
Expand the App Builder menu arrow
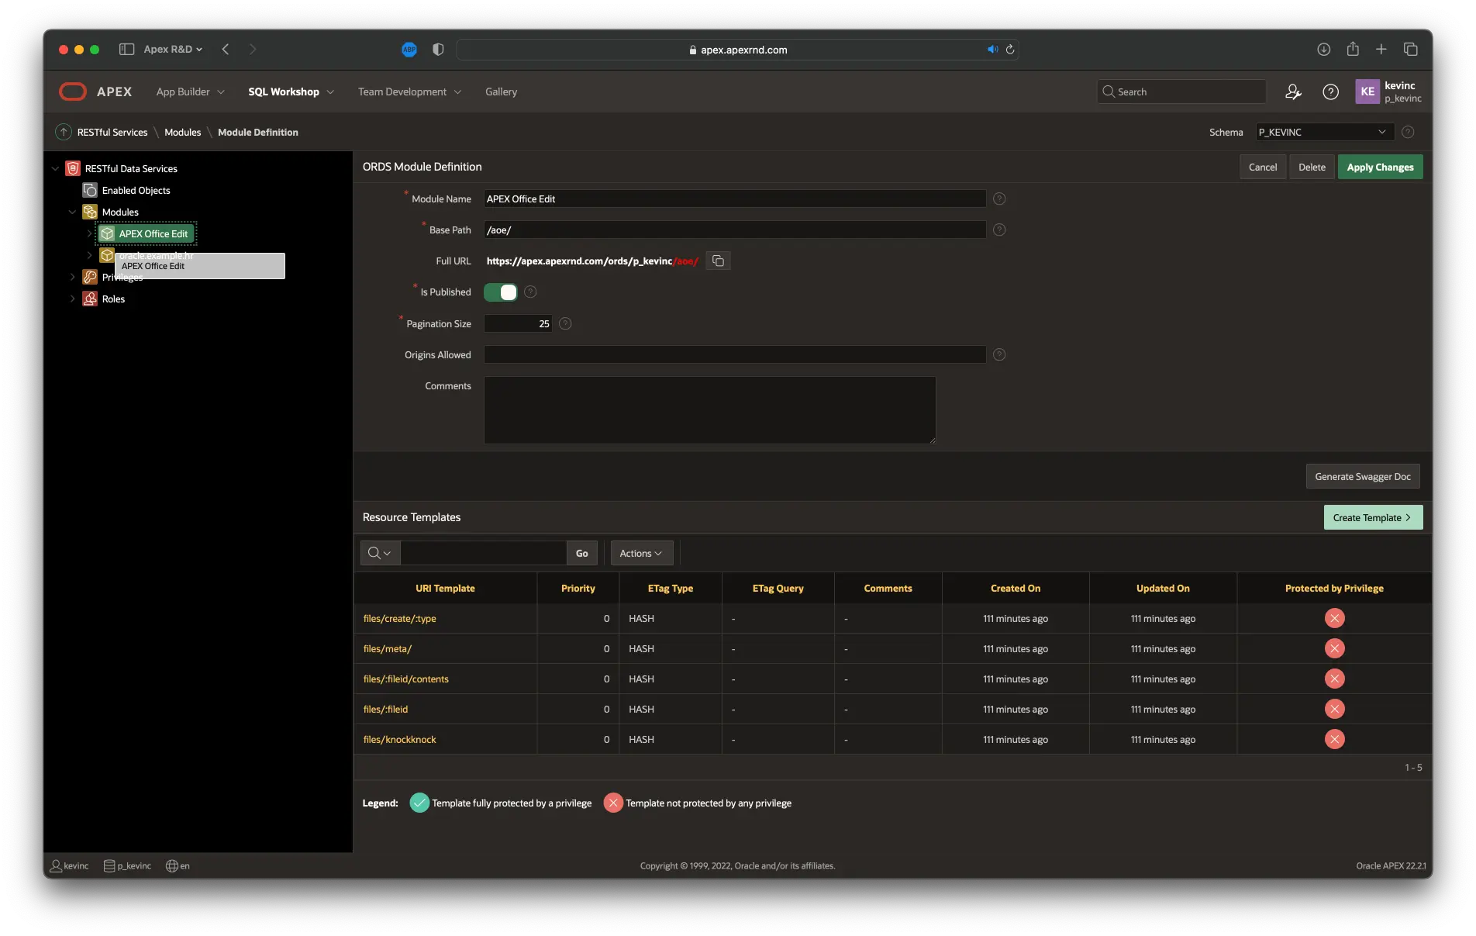coord(221,92)
